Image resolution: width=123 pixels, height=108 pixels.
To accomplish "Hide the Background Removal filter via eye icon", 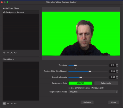I will point(4,12).
